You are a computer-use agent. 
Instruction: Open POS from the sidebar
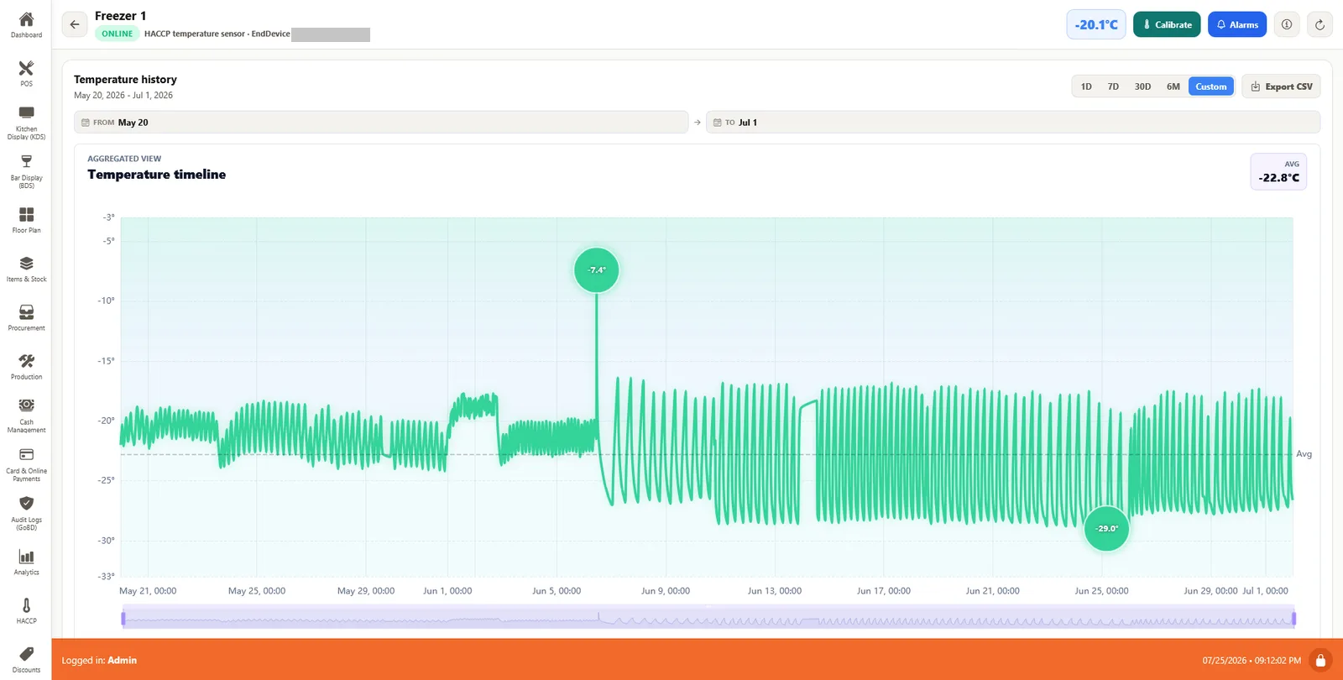pyautogui.click(x=26, y=73)
